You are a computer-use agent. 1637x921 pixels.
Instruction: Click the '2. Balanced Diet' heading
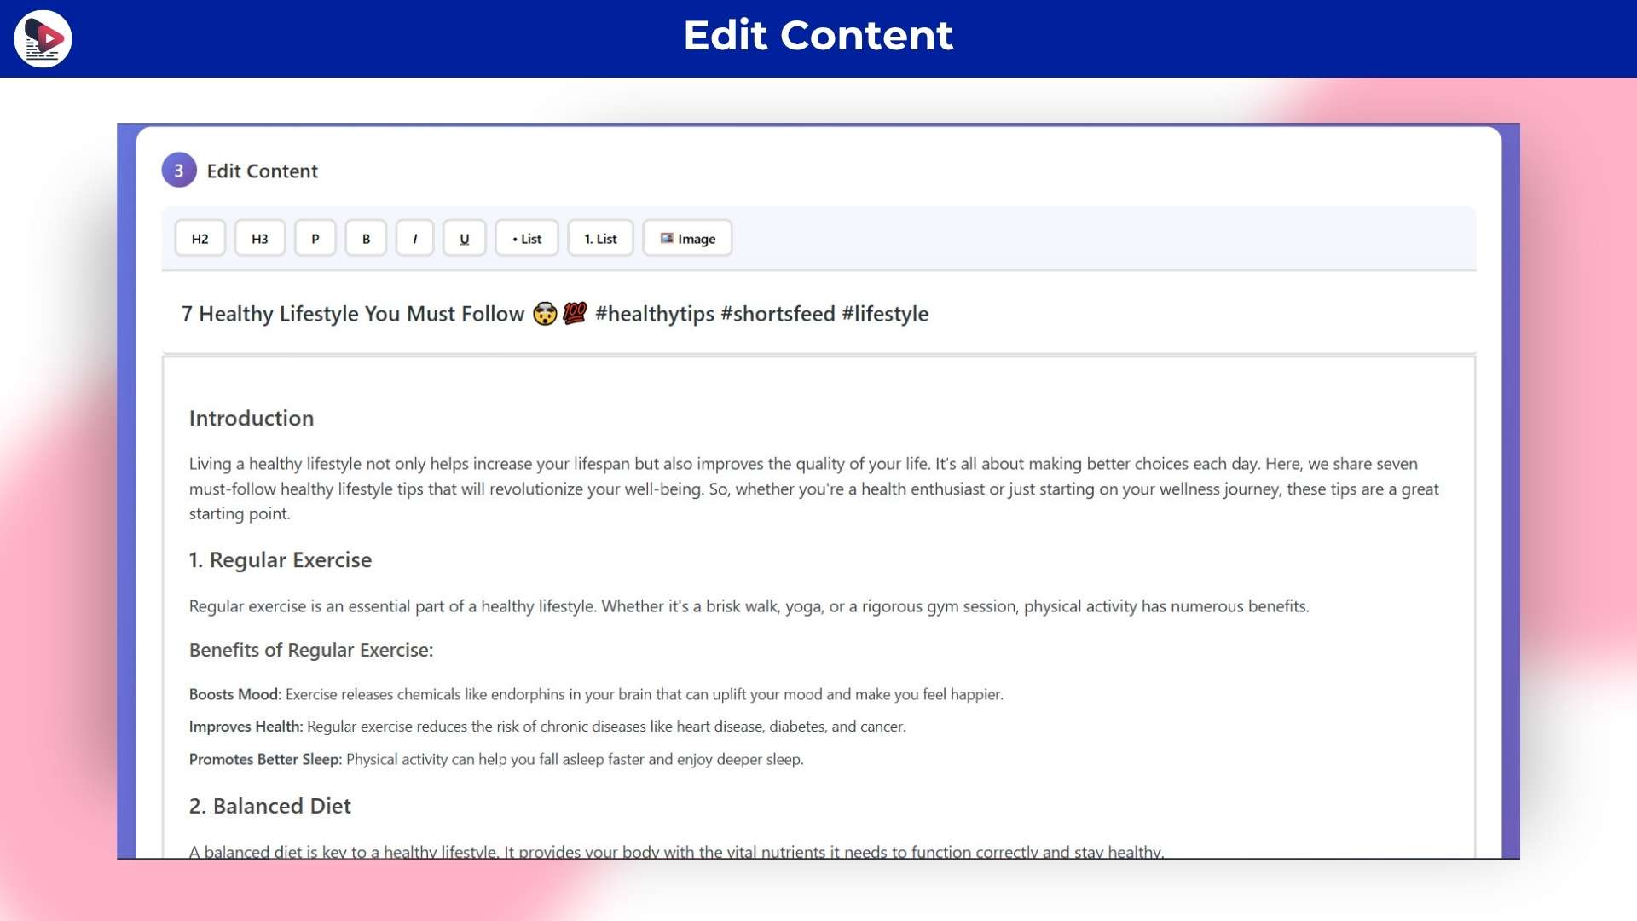(270, 806)
